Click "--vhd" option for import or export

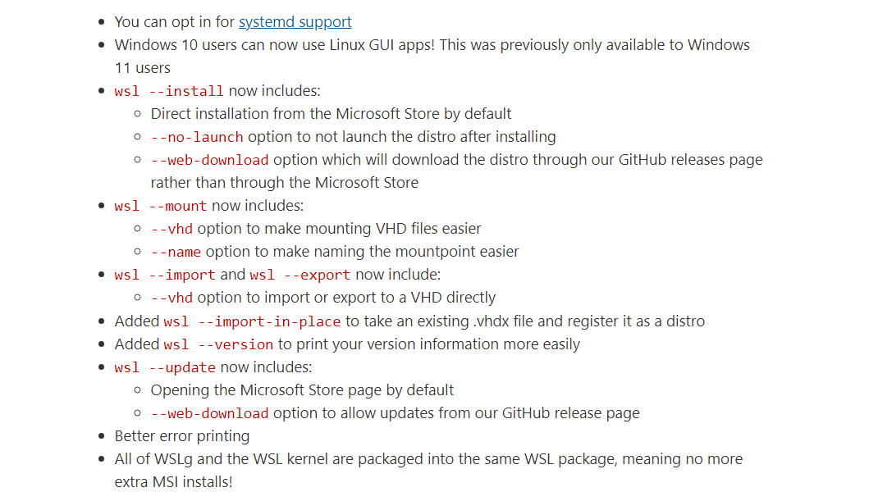172,298
